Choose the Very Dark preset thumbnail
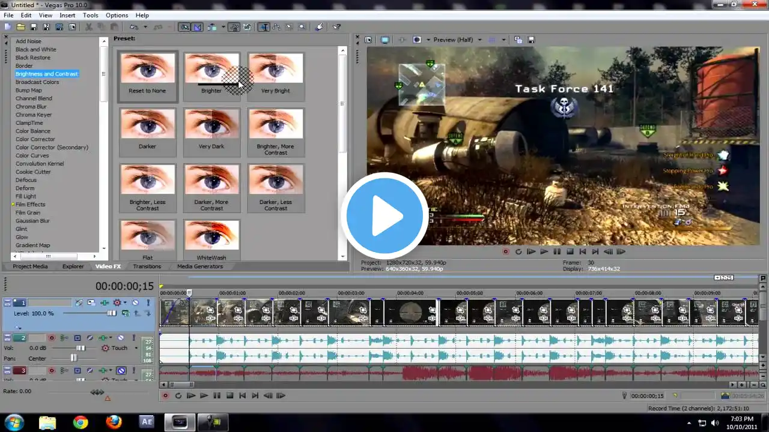The width and height of the screenshot is (769, 432). [x=211, y=124]
